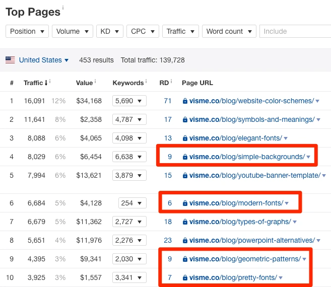The height and width of the screenshot is (287, 331).
Task: Expand the 5,690 keywords dropdown
Action: (x=129, y=101)
